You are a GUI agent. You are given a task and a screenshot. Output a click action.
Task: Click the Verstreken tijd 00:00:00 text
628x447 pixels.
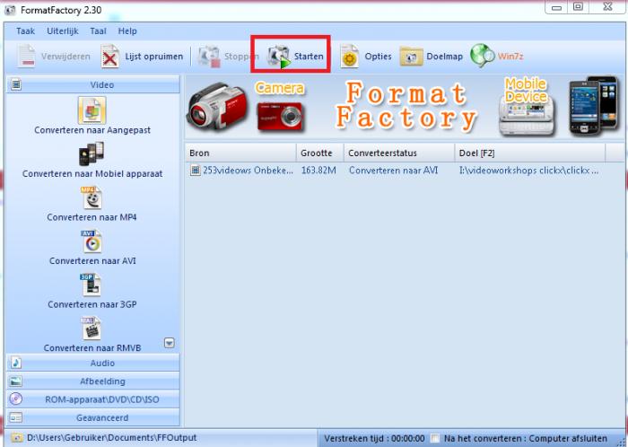click(374, 438)
